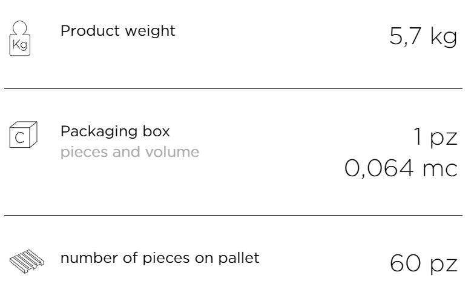Select the Product weight label
The image size is (474, 301).
[117, 31]
